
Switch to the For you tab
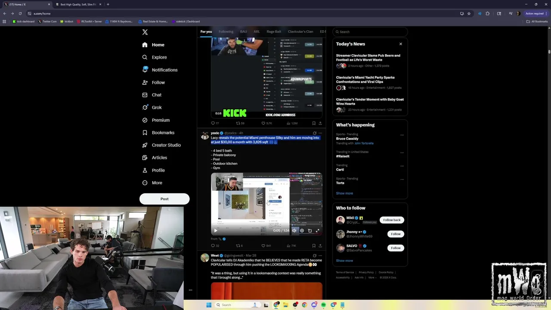[206, 31]
